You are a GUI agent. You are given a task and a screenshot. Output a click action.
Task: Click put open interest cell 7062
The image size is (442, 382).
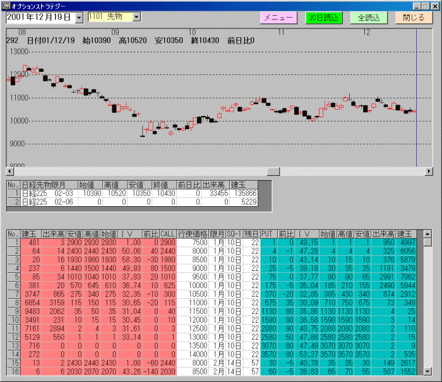(x=406, y=277)
